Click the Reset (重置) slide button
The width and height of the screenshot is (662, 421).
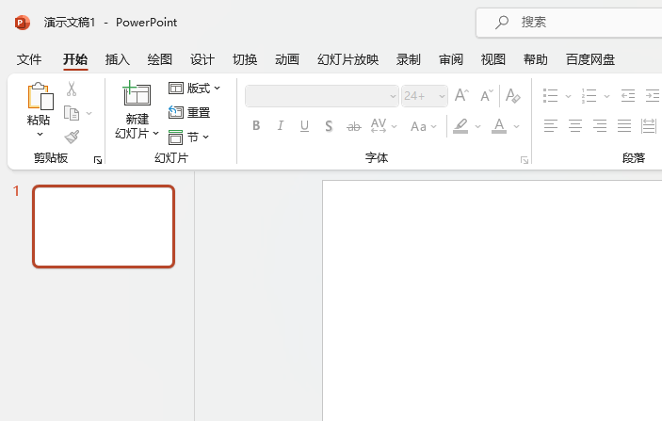(189, 112)
